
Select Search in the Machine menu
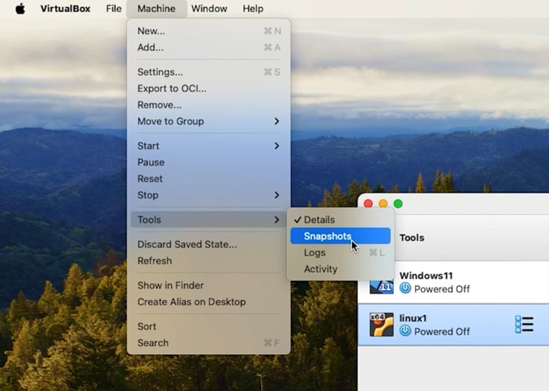[209, 343]
